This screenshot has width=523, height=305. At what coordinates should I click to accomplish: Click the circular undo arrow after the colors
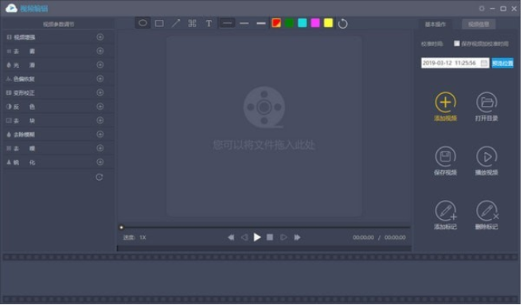[343, 24]
